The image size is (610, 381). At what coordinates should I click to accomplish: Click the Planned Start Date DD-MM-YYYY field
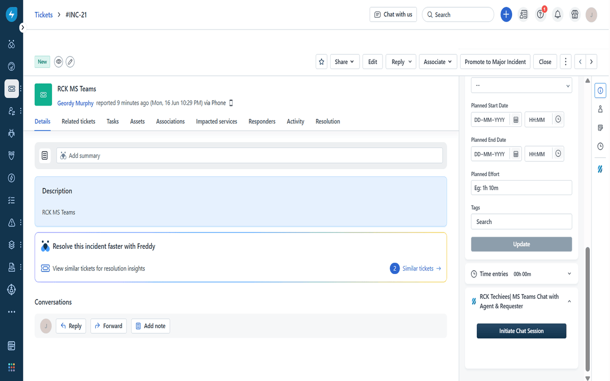(491, 120)
